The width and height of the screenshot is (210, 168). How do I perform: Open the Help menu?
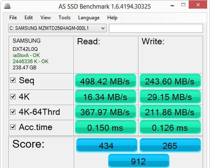tap(112, 18)
